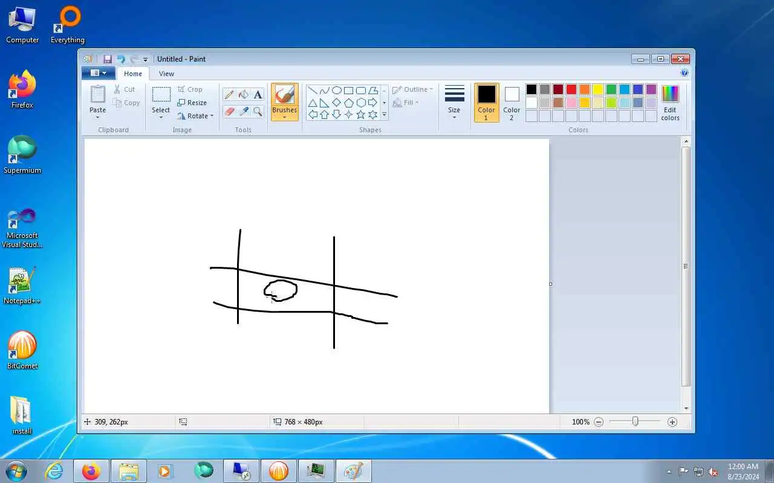Activate Color 1 foreground selector
Image resolution: width=774 pixels, height=483 pixels.
pos(486,102)
